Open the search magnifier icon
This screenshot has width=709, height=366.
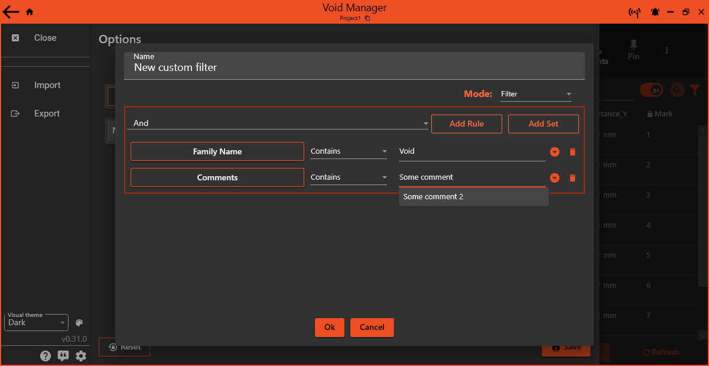click(x=677, y=90)
